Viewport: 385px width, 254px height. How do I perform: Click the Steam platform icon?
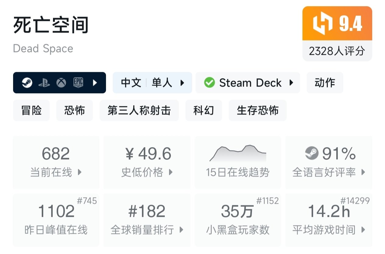coord(27,83)
